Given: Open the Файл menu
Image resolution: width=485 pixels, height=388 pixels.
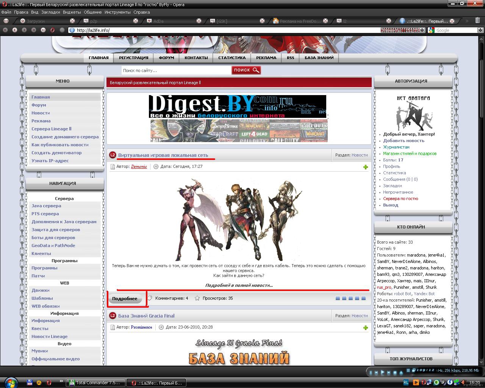Looking at the screenshot, I should pyautogui.click(x=6, y=12).
